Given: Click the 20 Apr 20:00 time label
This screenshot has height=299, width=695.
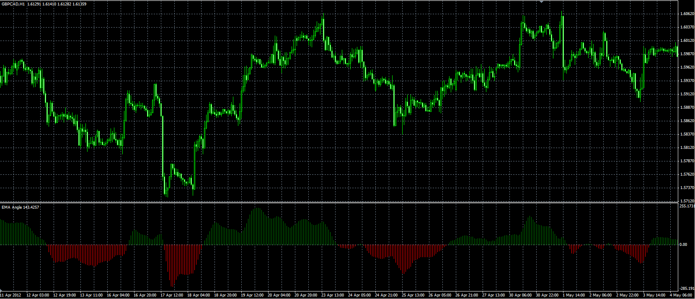Looking at the screenshot, I should 306,295.
